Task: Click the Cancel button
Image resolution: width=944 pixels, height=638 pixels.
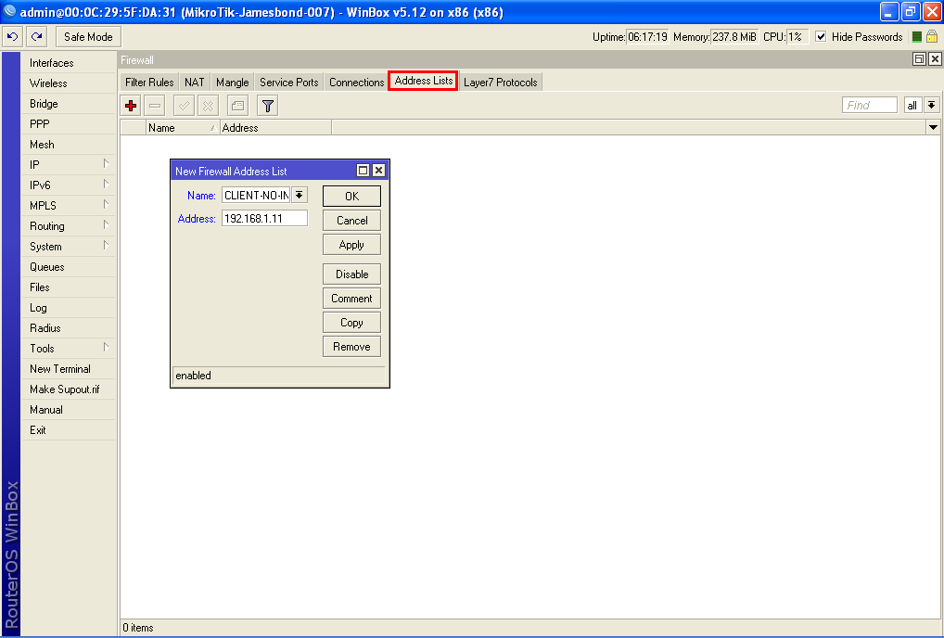Action: click(x=351, y=221)
